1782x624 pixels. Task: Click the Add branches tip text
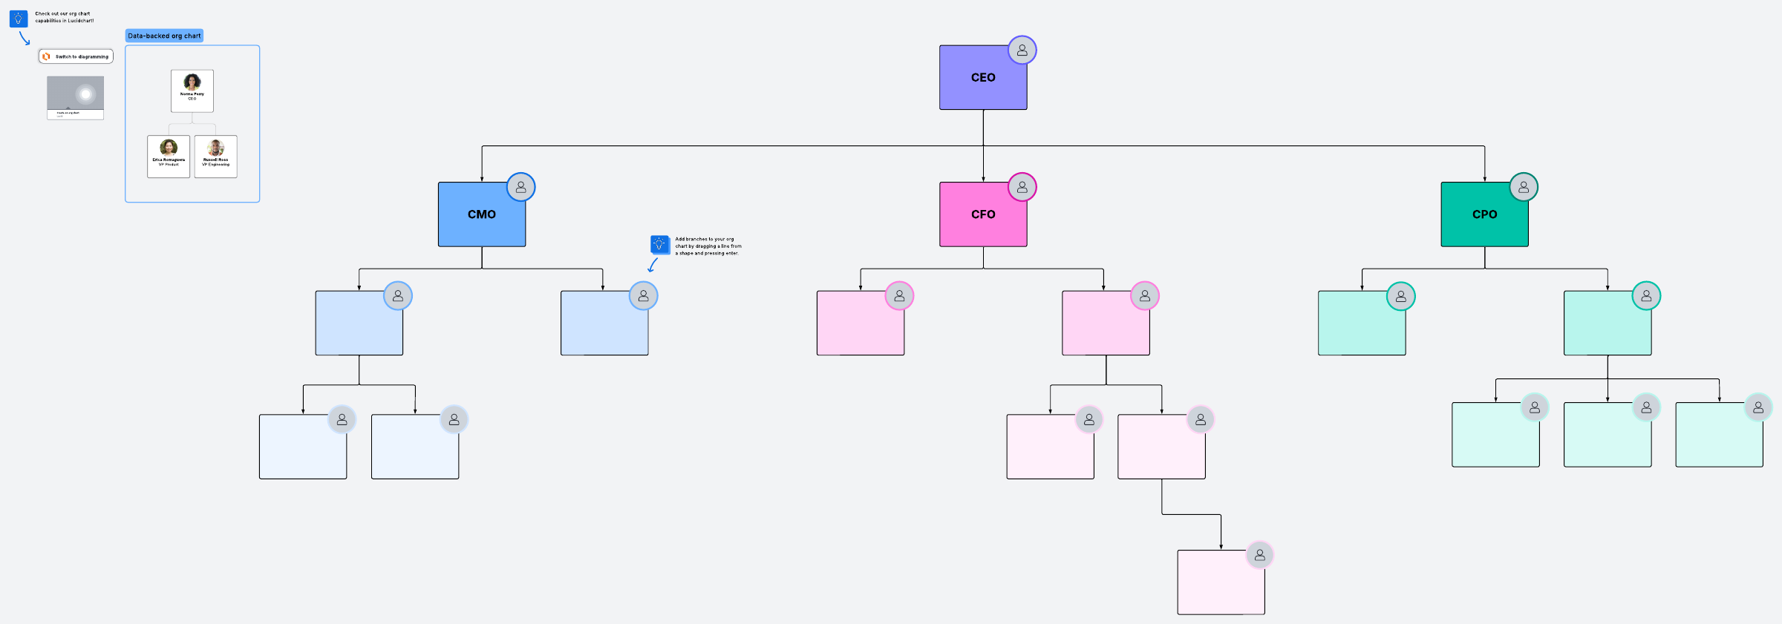tap(708, 246)
